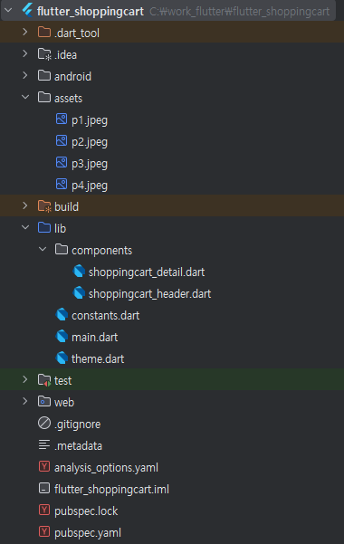Open theme.dart file name

point(98,359)
